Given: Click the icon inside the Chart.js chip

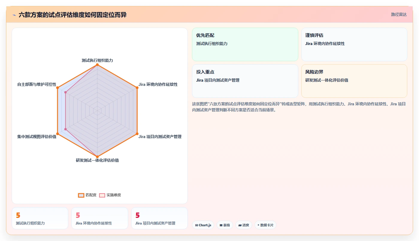Looking at the screenshot, I should coord(196,225).
